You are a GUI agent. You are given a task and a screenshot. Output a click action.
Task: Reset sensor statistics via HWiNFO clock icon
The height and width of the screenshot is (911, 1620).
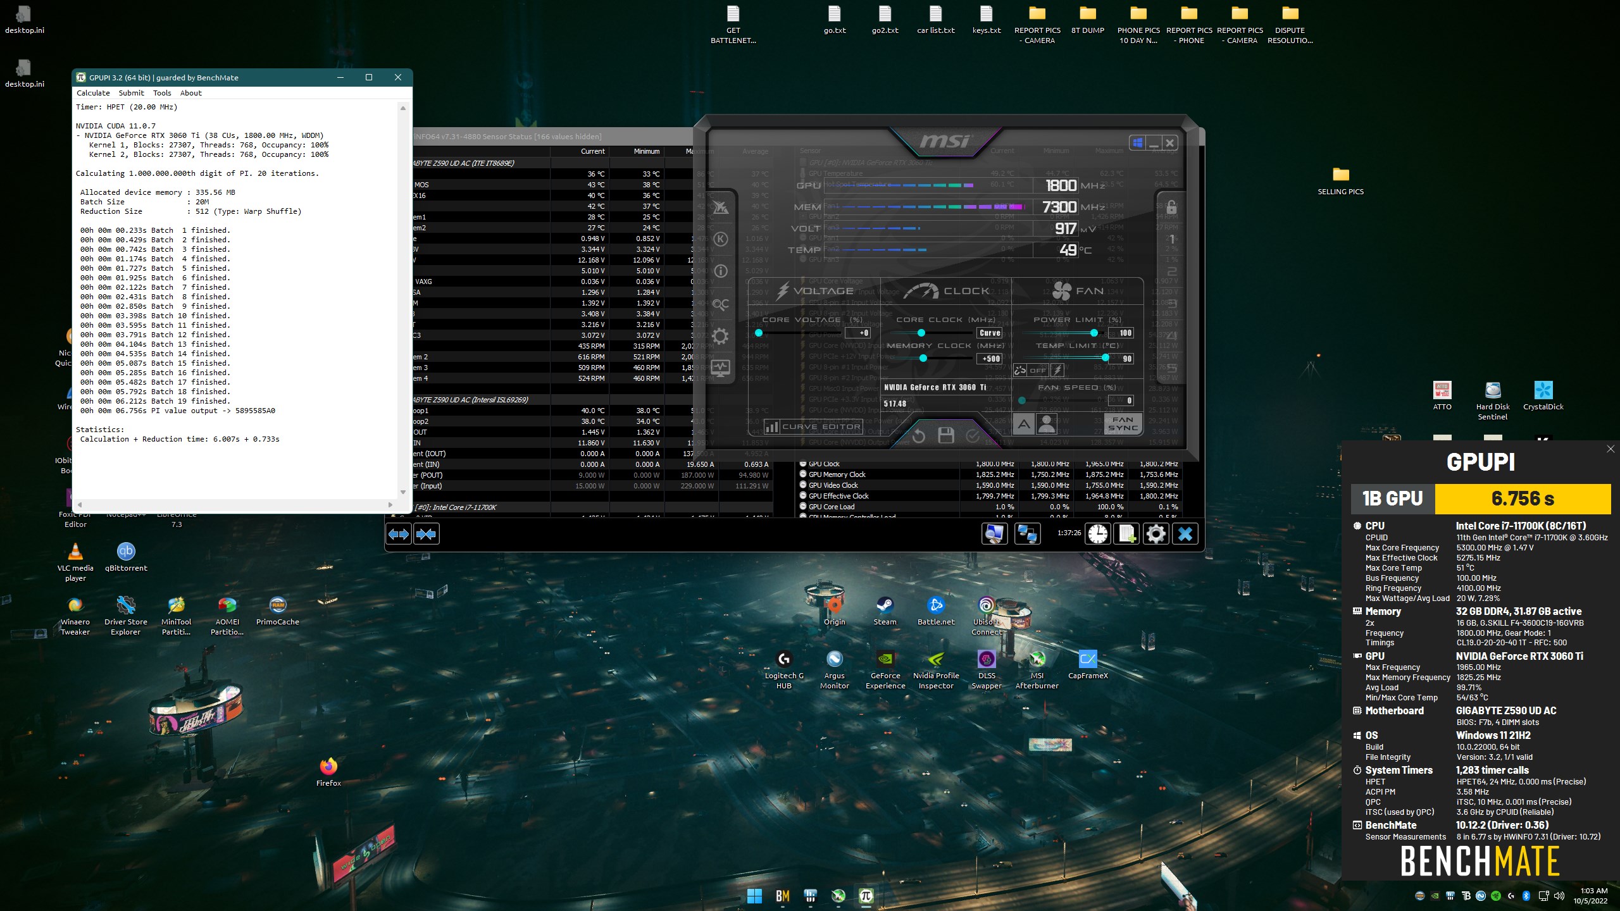pos(1098,534)
